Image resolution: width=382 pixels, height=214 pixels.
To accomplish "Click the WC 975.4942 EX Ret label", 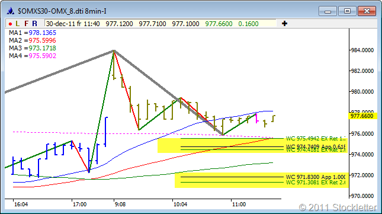I will point(316,139).
